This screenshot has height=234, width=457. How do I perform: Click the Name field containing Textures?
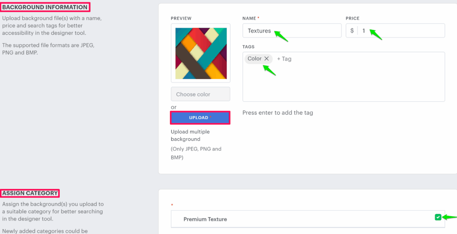(291, 31)
